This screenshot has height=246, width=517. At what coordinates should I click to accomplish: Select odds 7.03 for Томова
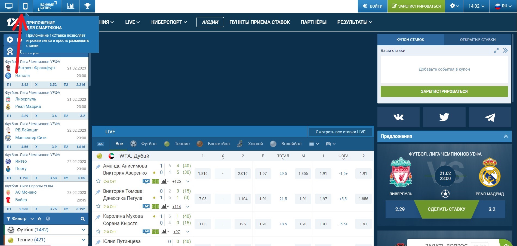[203, 199]
